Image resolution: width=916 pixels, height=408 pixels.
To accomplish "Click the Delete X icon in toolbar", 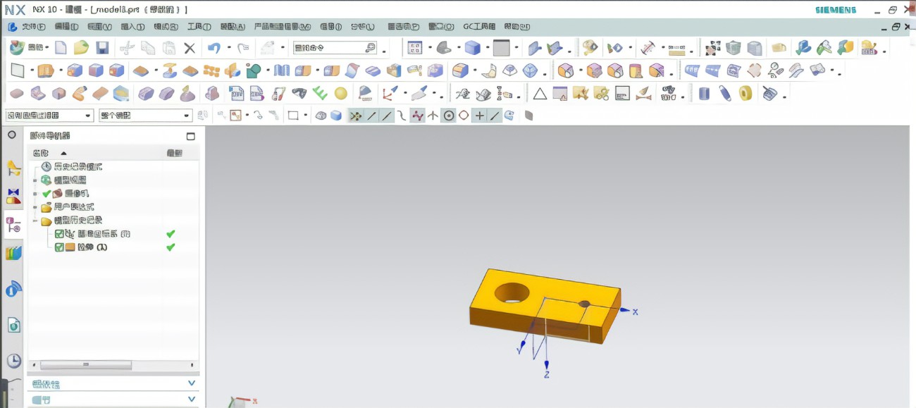I will (x=189, y=48).
